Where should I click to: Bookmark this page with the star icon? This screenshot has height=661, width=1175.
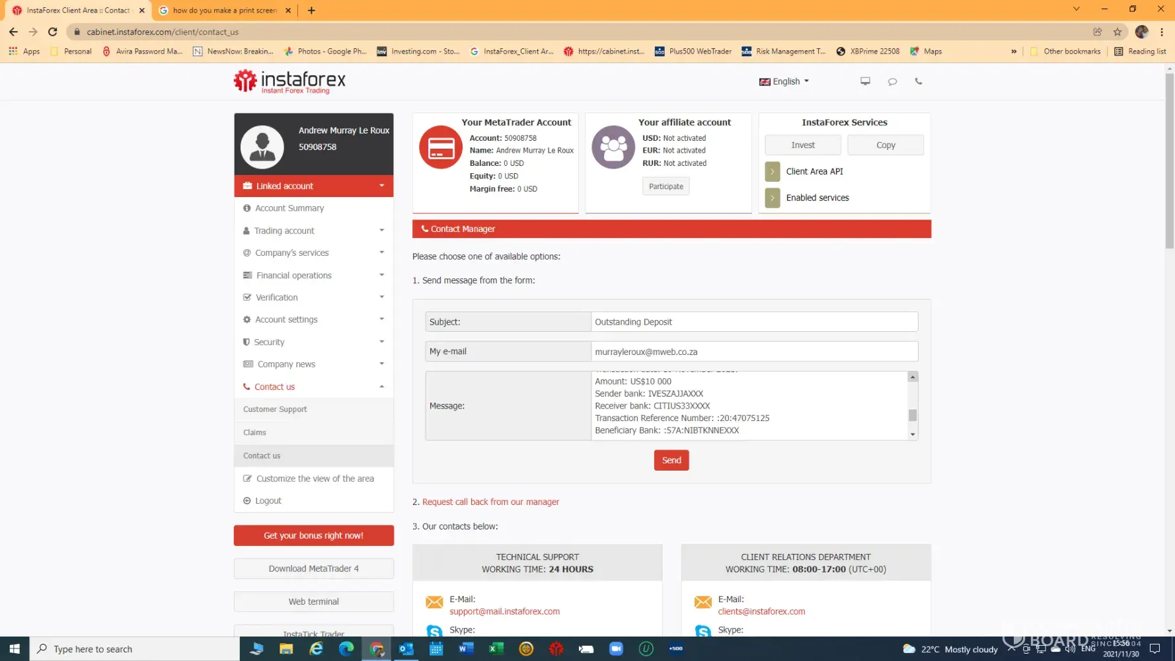(x=1117, y=32)
